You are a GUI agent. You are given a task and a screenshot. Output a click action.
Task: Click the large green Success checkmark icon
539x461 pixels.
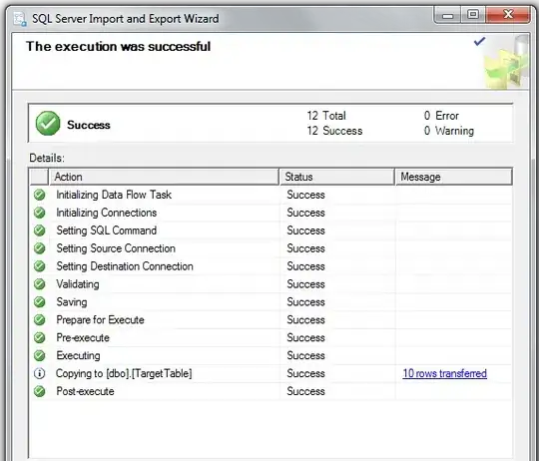click(x=48, y=124)
